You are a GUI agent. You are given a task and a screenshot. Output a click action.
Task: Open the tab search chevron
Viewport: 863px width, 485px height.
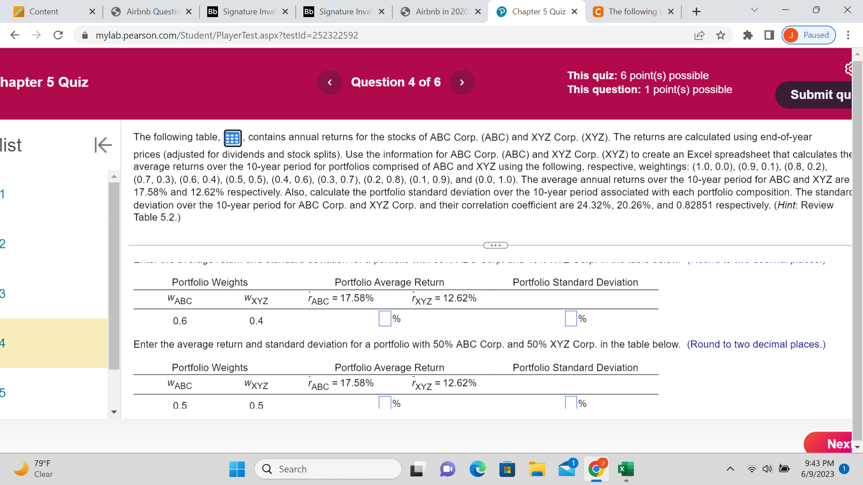[x=754, y=9]
